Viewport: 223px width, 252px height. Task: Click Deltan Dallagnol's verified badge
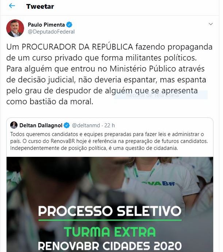(x=67, y=125)
